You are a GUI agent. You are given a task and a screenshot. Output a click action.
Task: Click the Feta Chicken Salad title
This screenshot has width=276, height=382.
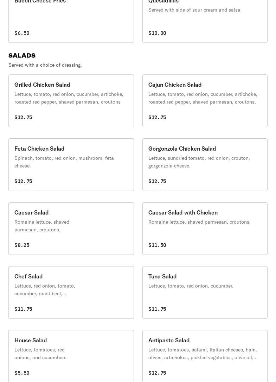(x=39, y=149)
